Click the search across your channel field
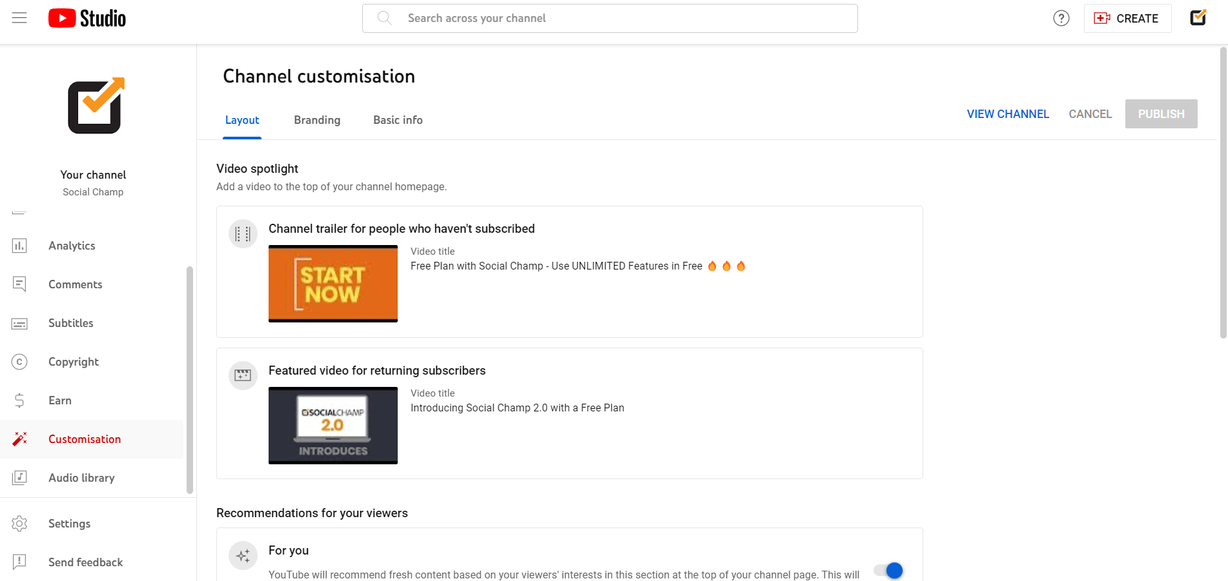 pyautogui.click(x=609, y=18)
